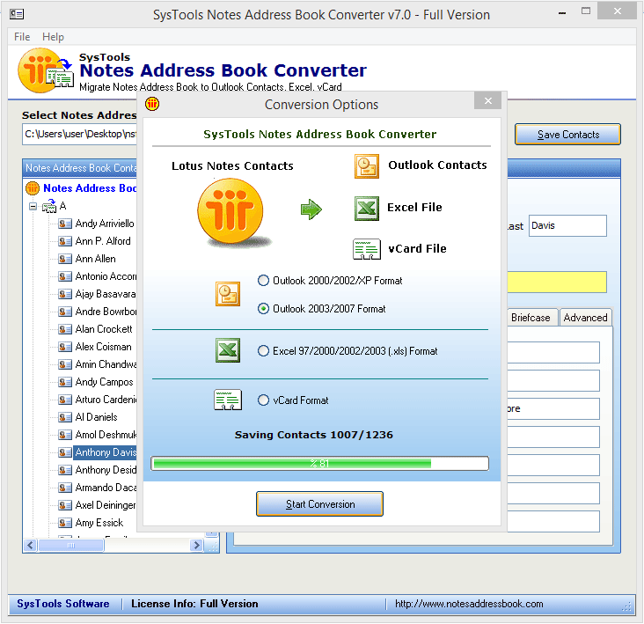This screenshot has width=644, height=624.
Task: Click the contact card icon for Ann Allen
Action: 65,259
